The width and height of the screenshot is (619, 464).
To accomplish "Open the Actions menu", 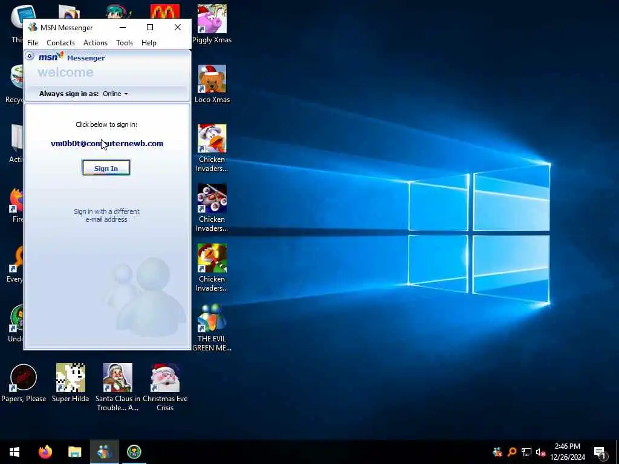I will point(95,43).
